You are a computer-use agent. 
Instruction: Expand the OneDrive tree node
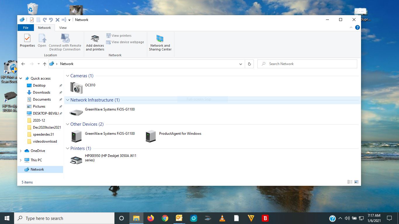(21, 151)
